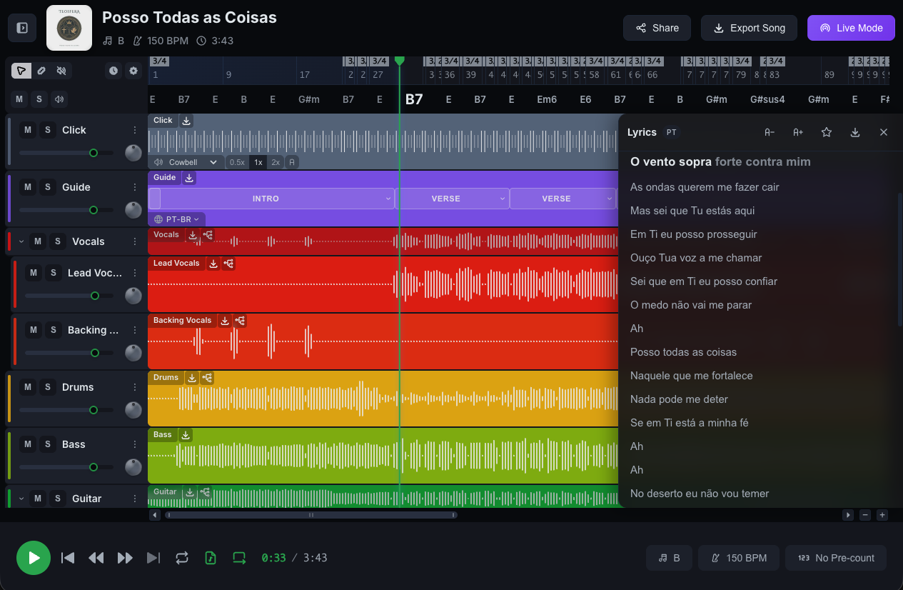Adjust the Drums track volume slider
This screenshot has height=590, width=903.
66,410
